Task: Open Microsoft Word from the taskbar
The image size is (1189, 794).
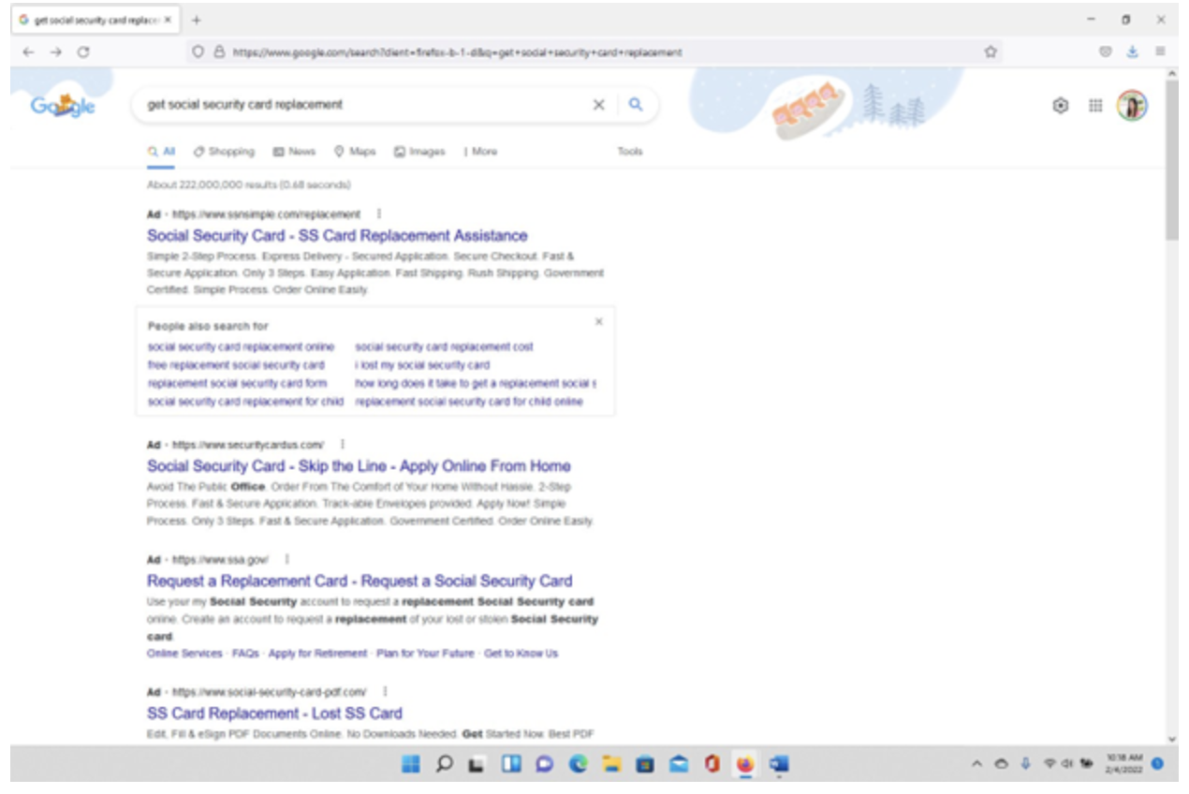Action: click(778, 765)
